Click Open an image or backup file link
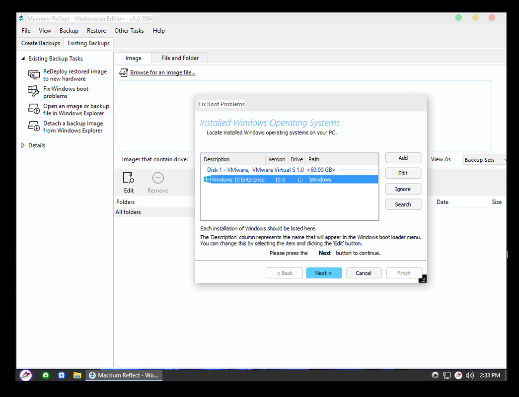The width and height of the screenshot is (519, 397). (x=76, y=110)
